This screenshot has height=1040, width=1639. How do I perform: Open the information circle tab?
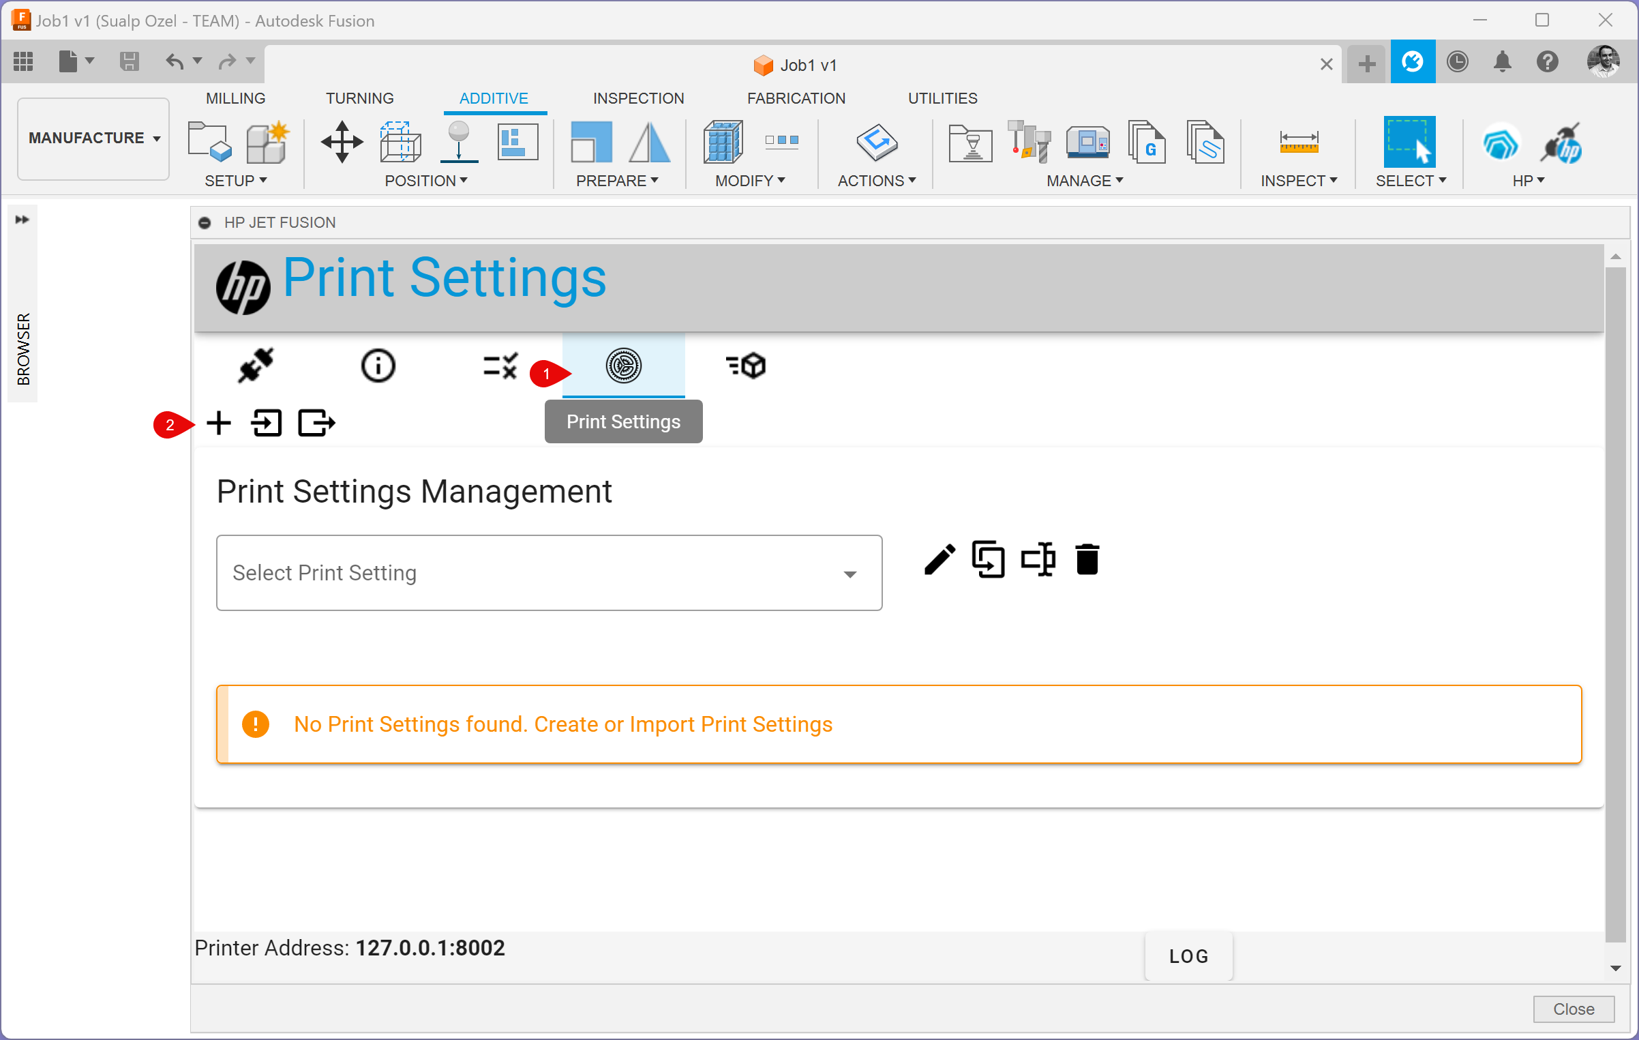coord(378,366)
